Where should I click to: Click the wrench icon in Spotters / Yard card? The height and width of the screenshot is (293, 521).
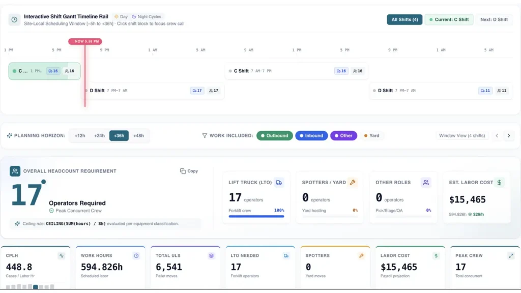click(353, 183)
